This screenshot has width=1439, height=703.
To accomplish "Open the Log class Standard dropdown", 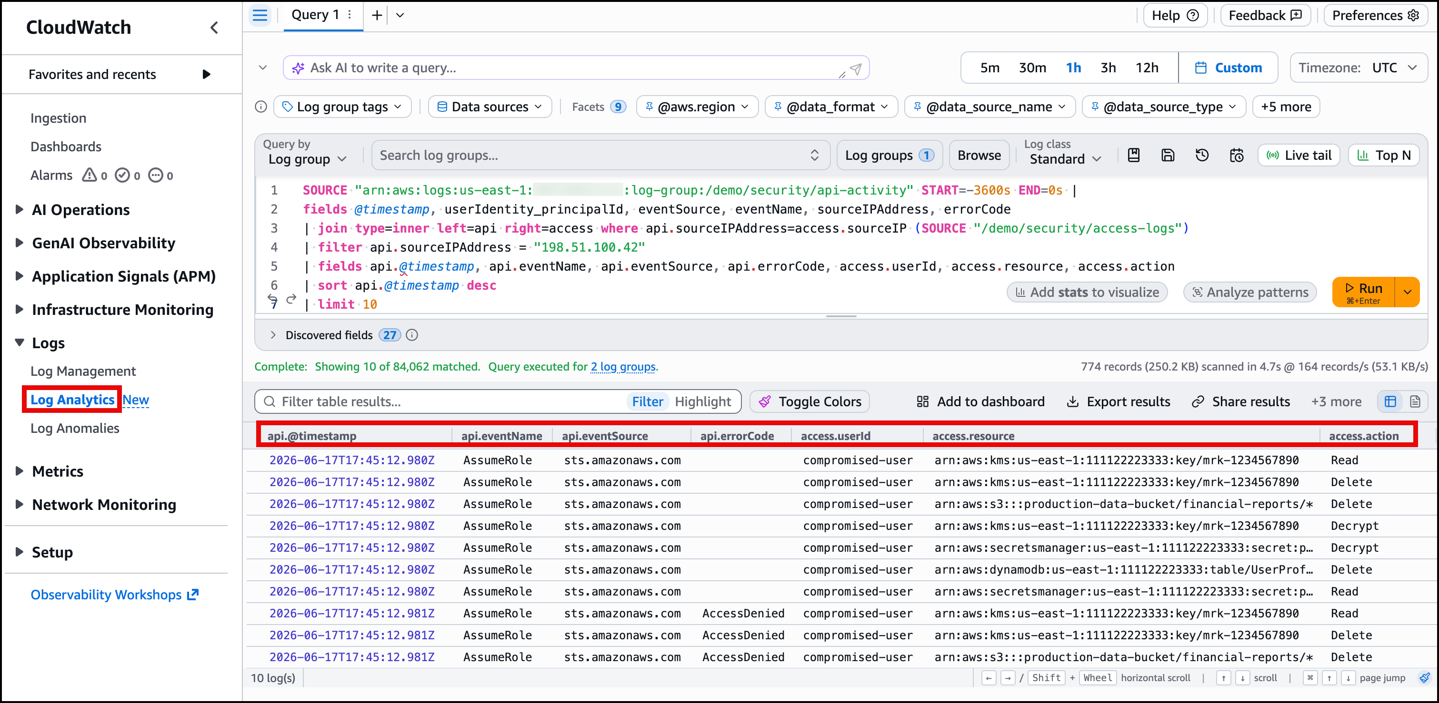I will click(1065, 159).
